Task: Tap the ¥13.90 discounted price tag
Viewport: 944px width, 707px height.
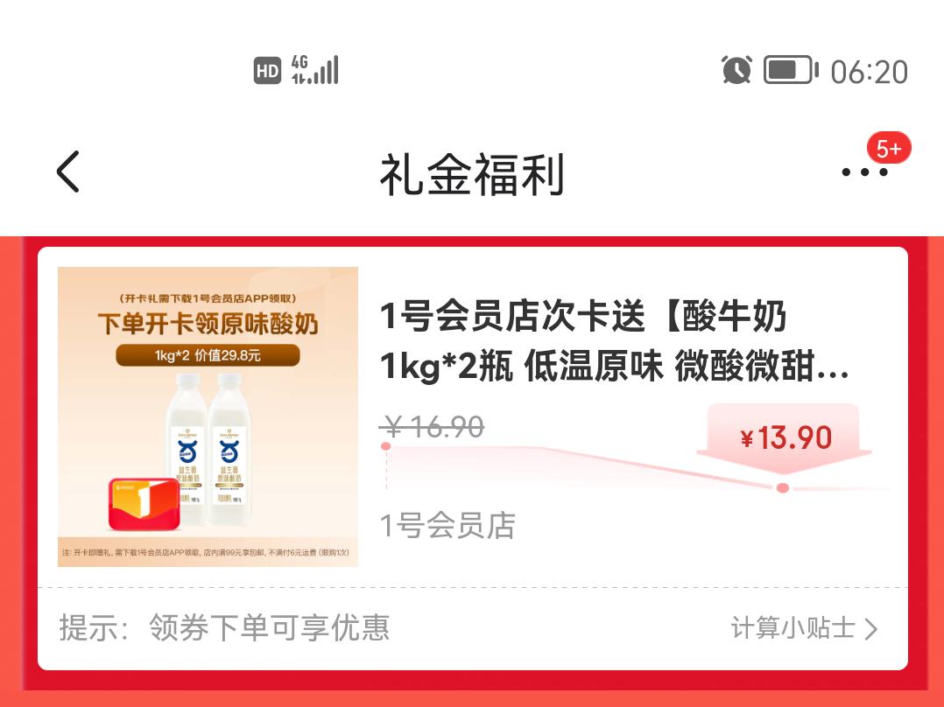Action: (x=785, y=437)
